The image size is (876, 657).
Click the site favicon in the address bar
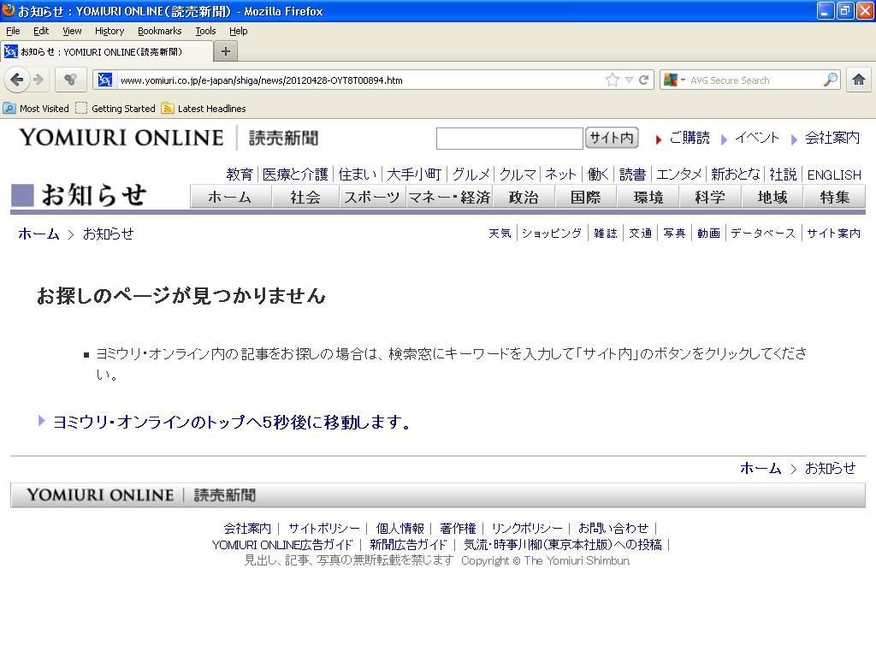(x=105, y=80)
